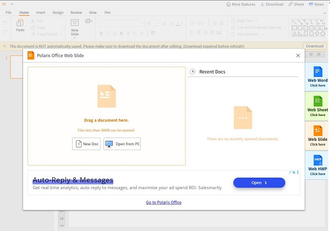Expand the shapes gallery arrow

(327, 29)
